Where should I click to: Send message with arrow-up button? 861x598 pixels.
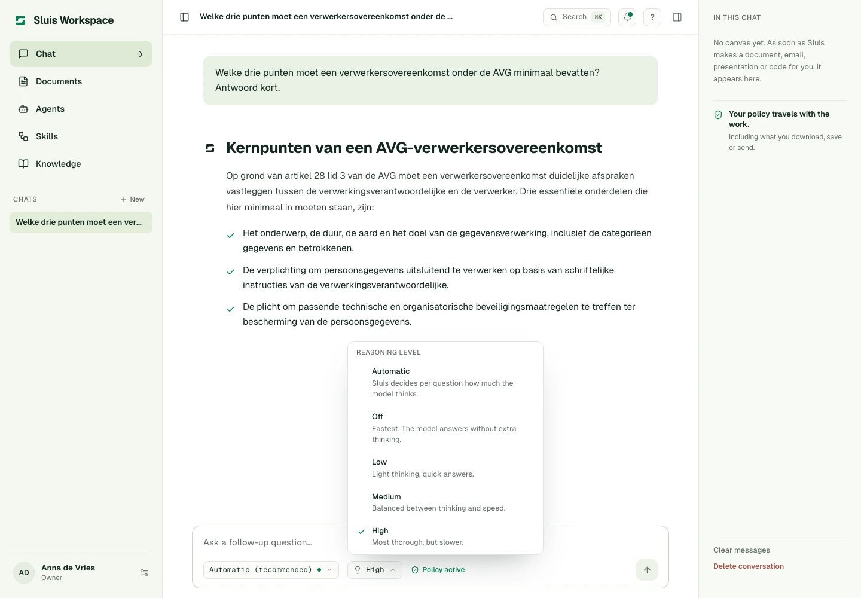pyautogui.click(x=647, y=570)
